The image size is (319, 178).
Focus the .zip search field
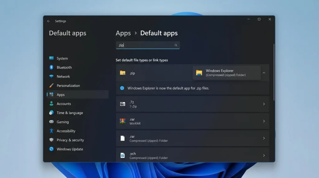point(148,45)
